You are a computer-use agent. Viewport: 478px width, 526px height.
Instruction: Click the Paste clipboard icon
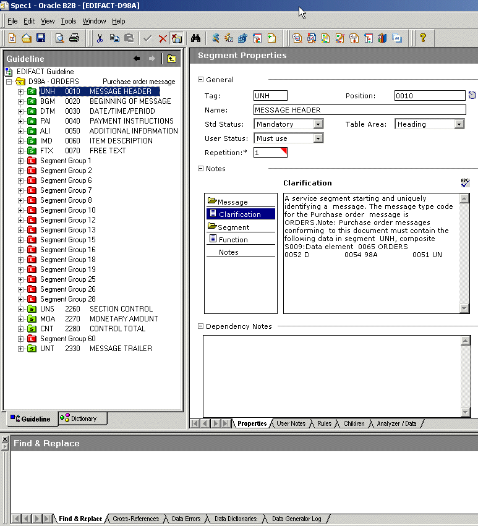(x=129, y=38)
